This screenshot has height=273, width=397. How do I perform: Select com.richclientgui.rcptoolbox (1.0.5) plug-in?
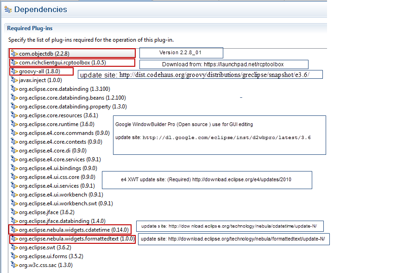(62, 63)
